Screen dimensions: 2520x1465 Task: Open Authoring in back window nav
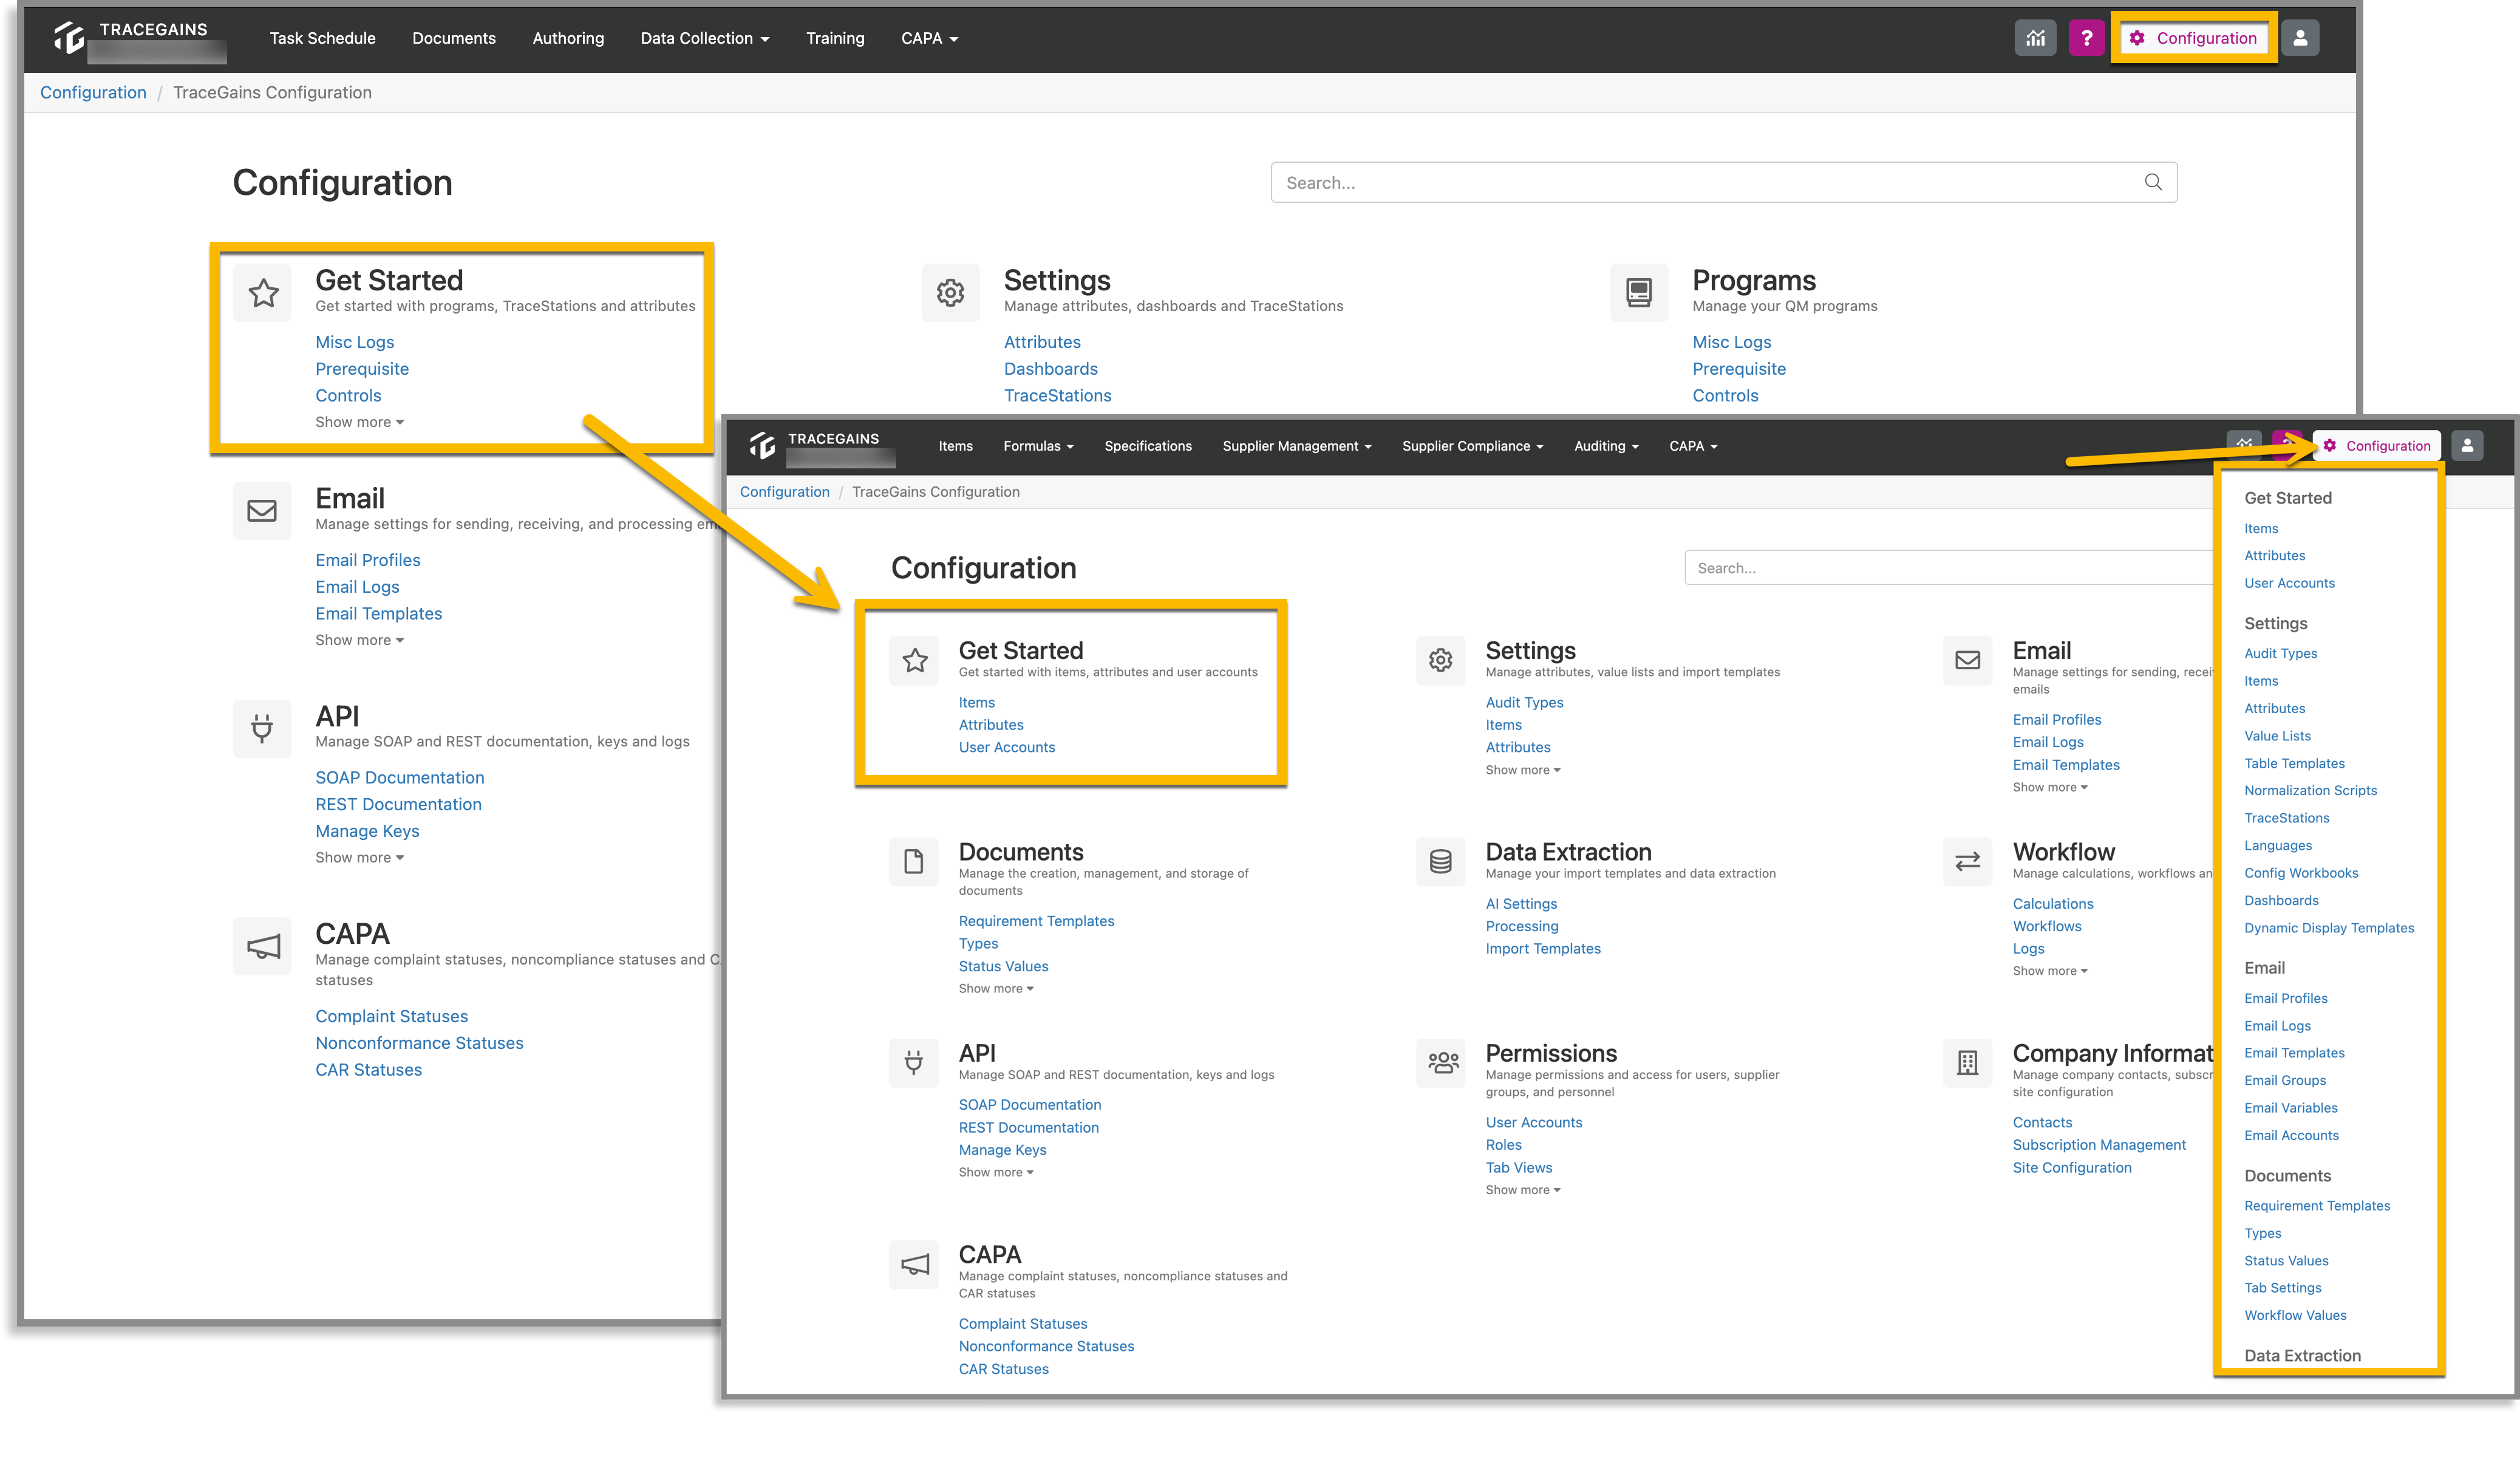(568, 38)
